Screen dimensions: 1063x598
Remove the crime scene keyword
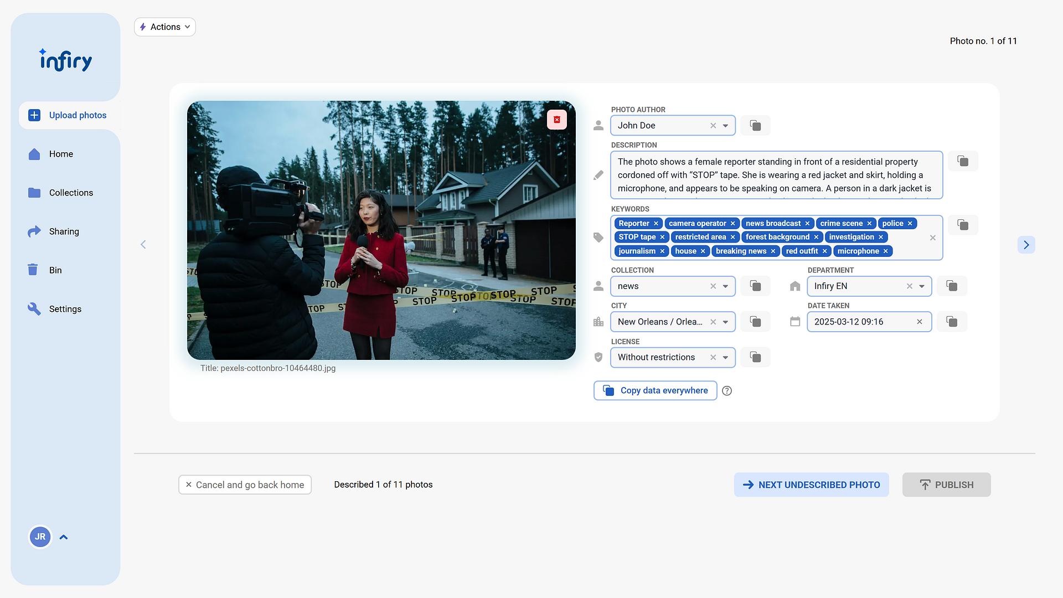click(x=869, y=224)
